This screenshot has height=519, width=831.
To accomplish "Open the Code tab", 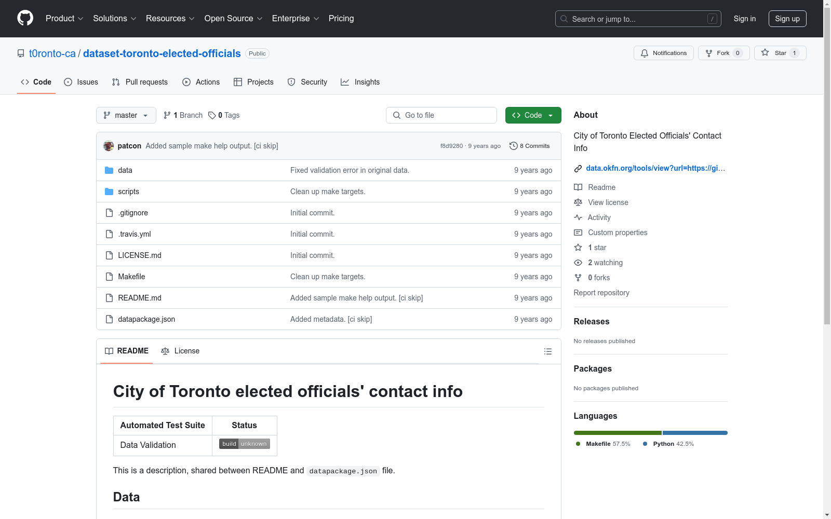I will point(36,82).
